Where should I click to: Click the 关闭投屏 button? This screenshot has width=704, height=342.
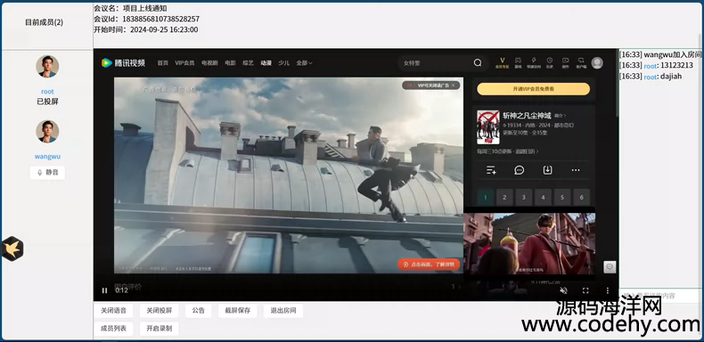pos(159,311)
